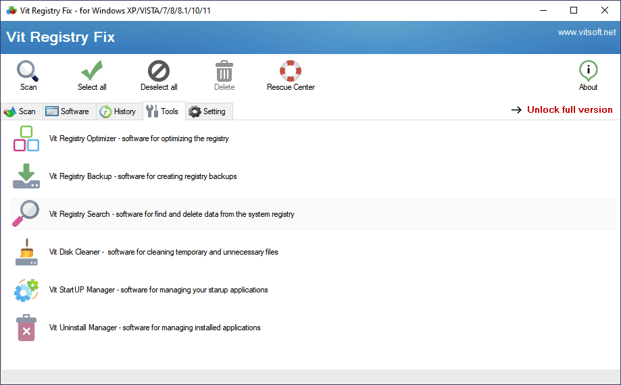
Task: Click the Vit Uninstall Manager trash icon
Action: (x=26, y=328)
